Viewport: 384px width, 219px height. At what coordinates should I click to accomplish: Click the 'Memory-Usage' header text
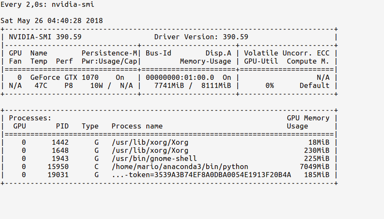(x=205, y=61)
